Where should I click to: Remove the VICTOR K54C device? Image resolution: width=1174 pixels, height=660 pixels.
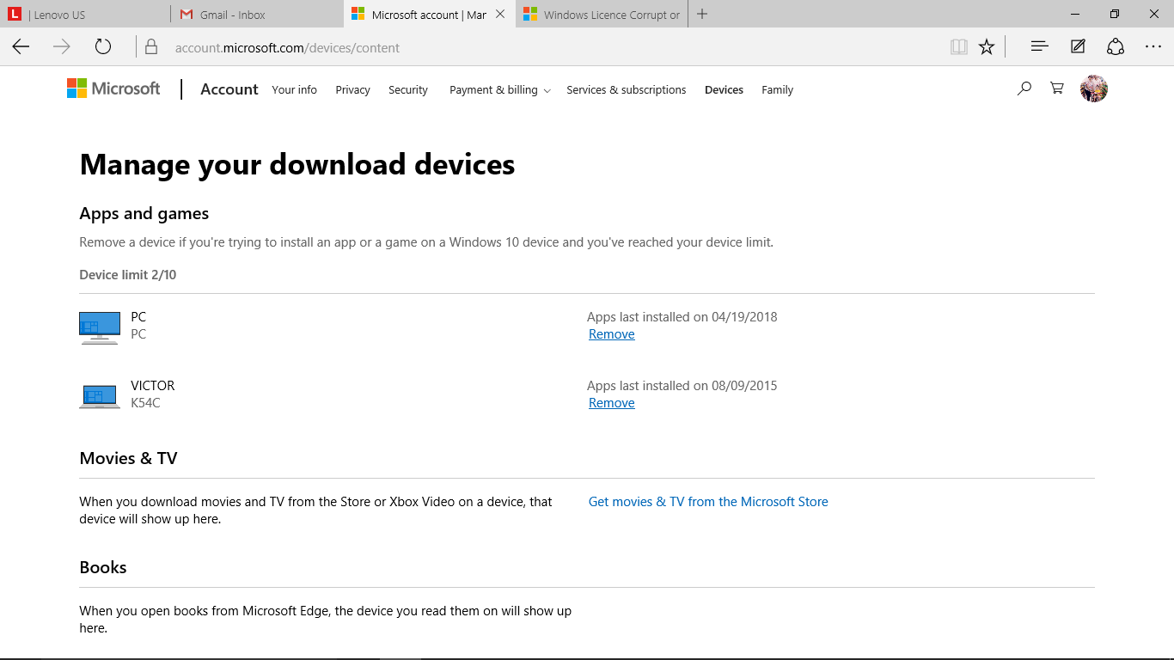point(612,403)
